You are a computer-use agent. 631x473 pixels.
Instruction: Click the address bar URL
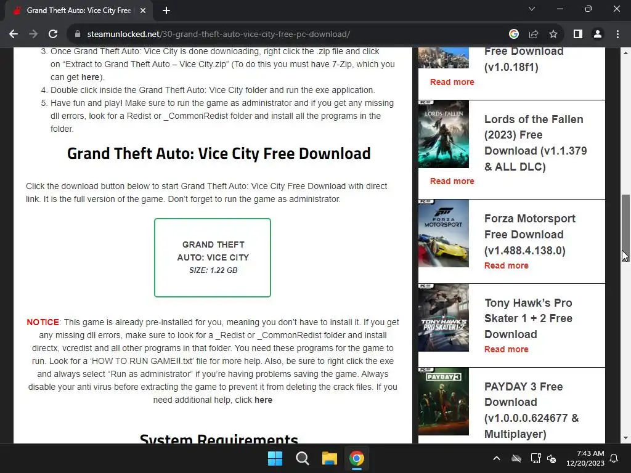pos(219,34)
